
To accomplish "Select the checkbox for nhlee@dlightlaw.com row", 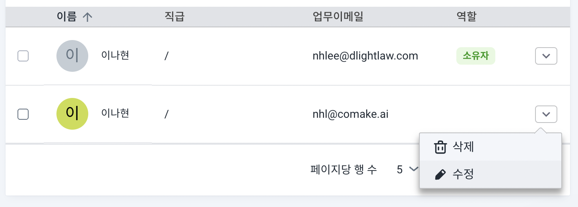I will point(23,56).
